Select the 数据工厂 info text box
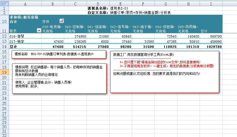The image size is (237, 137). tap(164, 72)
